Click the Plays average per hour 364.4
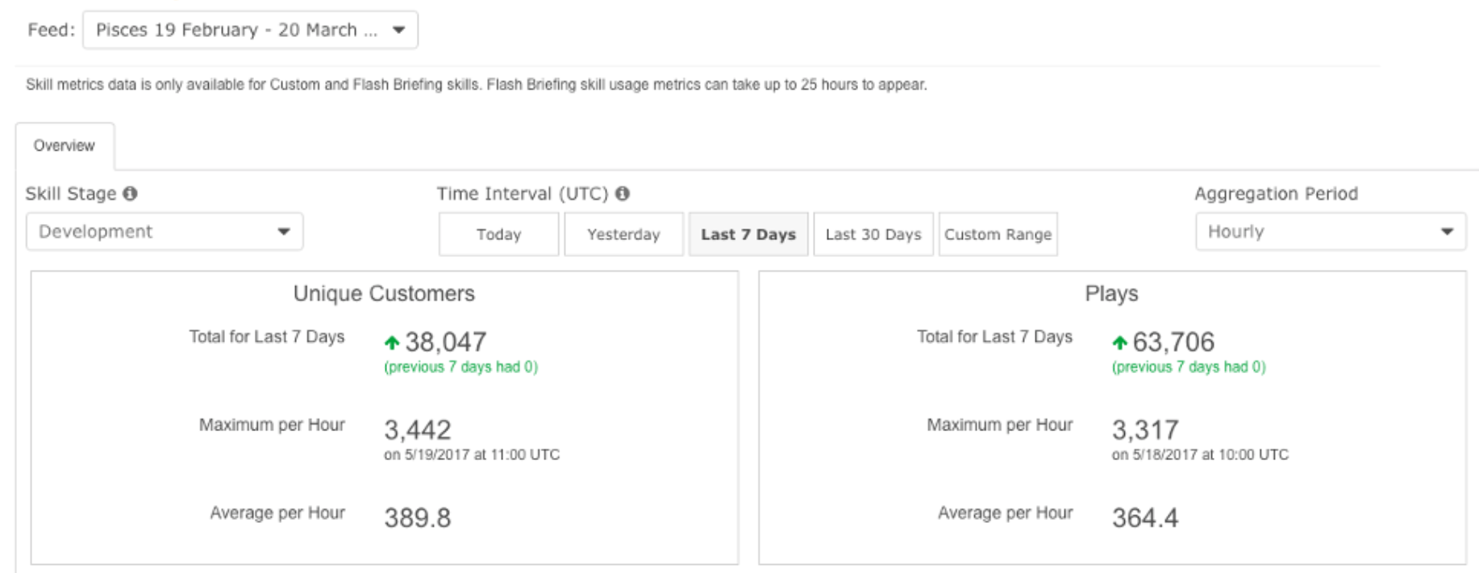 1145,518
